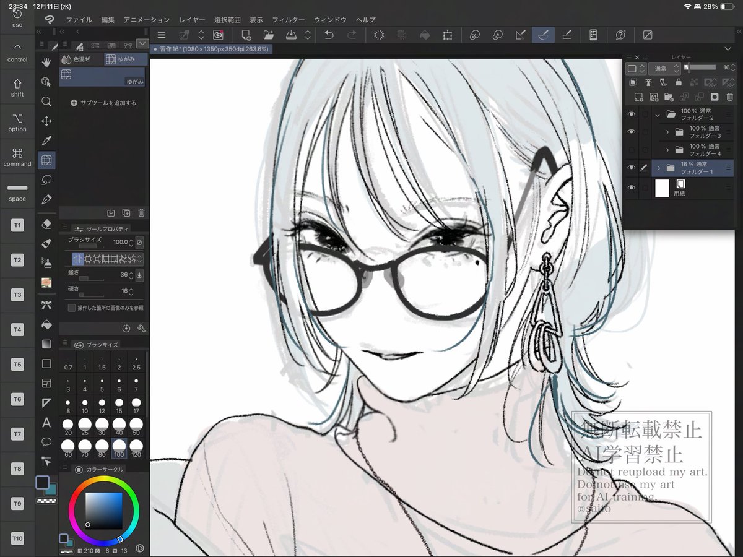The width and height of the screenshot is (743, 557).
Task: Select the Figure rectangle tool
Action: coord(46,364)
